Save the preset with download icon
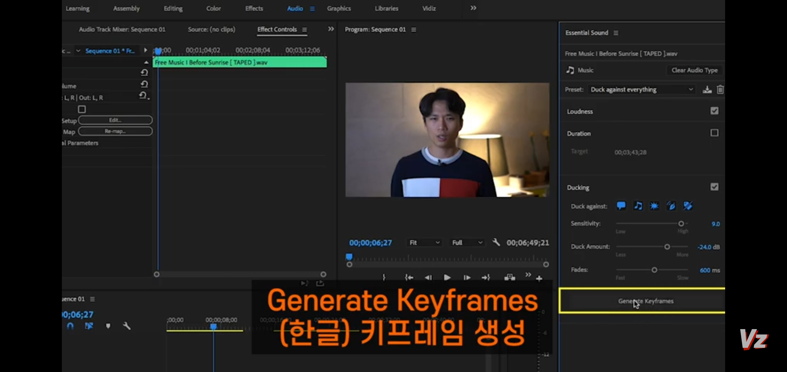Screen dimensions: 787x372 [707, 90]
